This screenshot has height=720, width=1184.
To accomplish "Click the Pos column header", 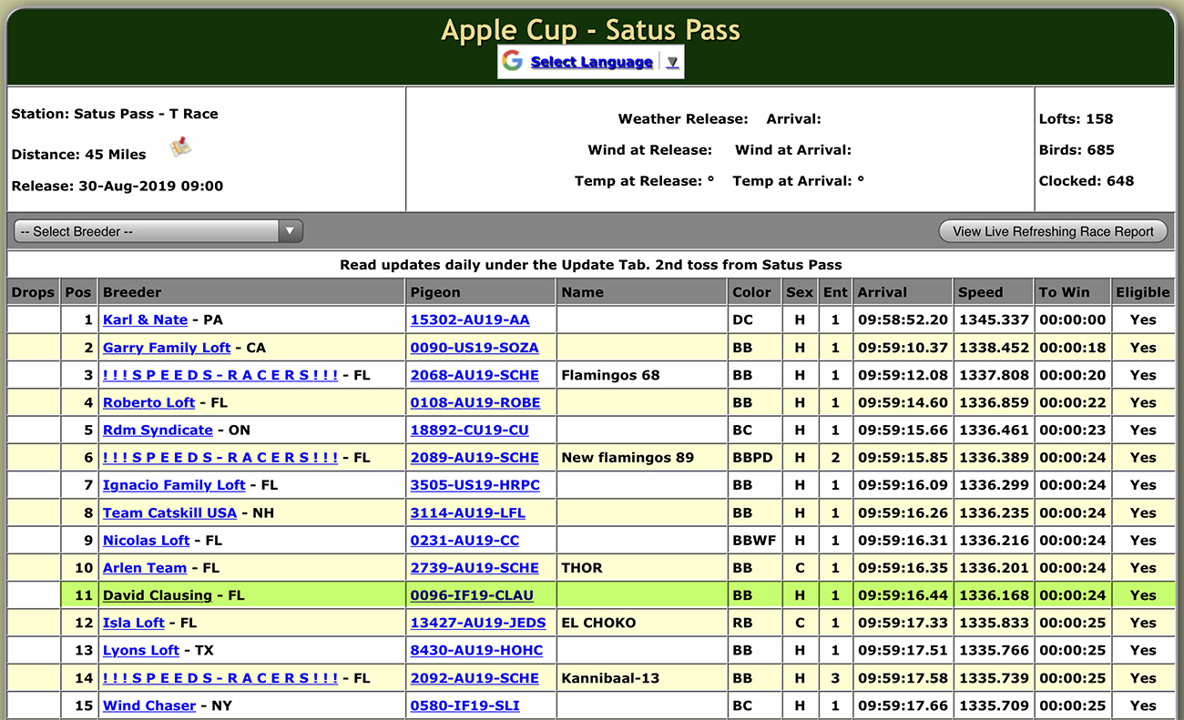I will point(78,292).
